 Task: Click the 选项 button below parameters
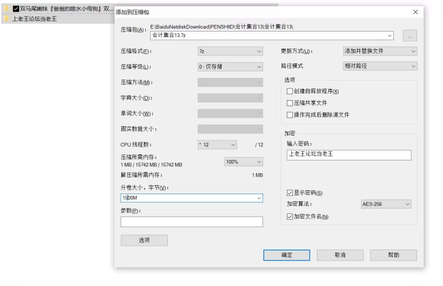pos(144,240)
